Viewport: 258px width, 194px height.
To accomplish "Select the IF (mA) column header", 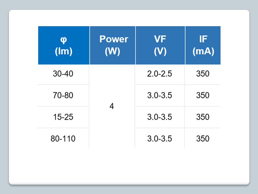I will 203,45.
